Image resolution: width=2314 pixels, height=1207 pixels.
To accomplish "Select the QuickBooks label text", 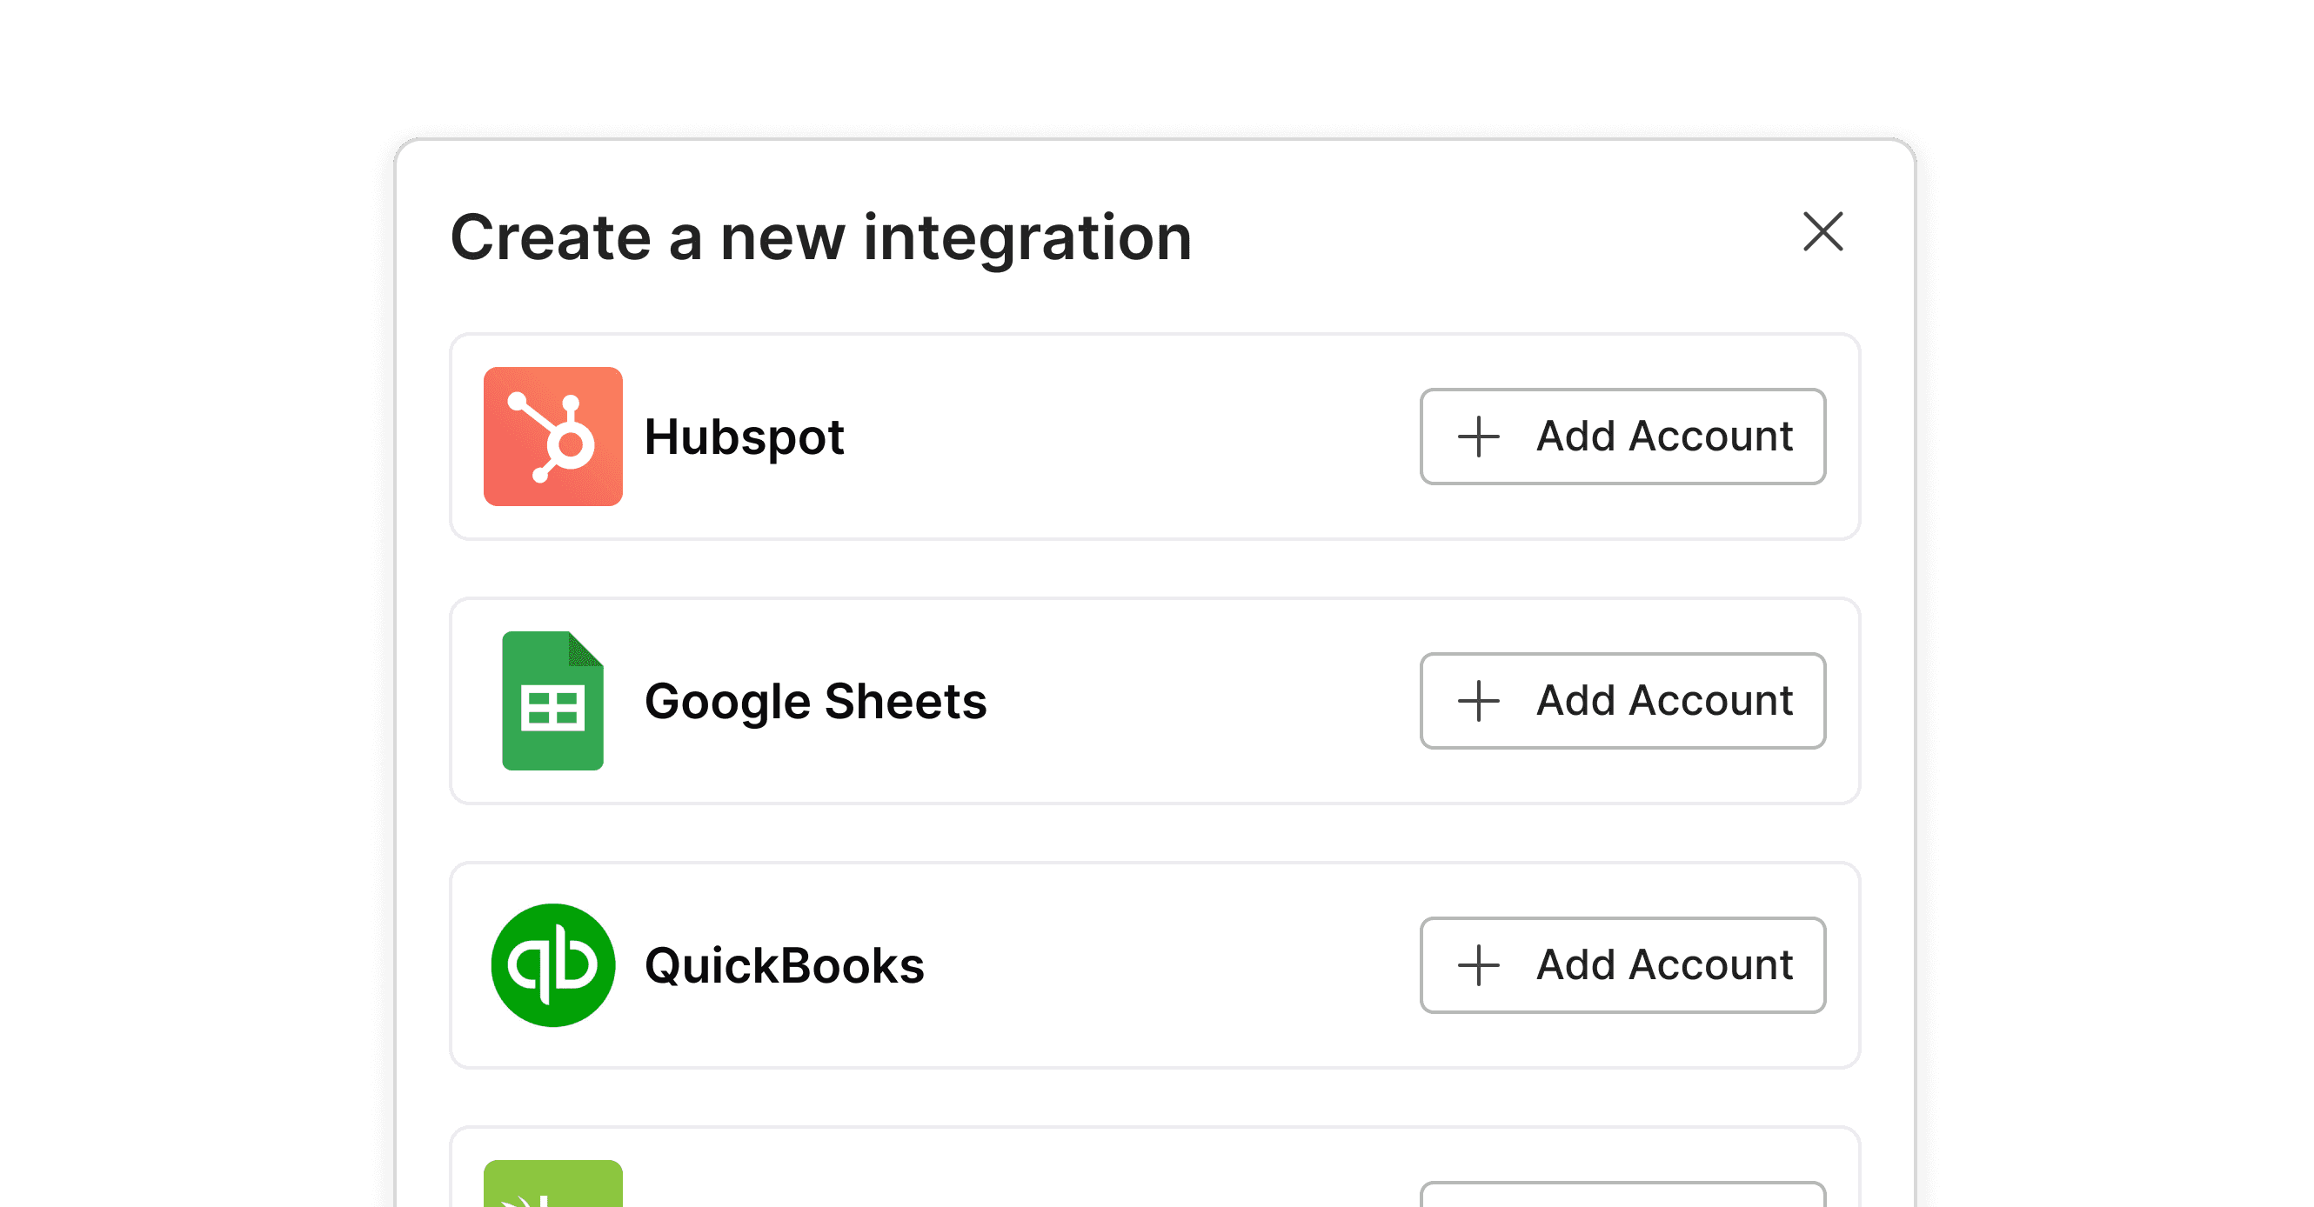I will (x=784, y=966).
